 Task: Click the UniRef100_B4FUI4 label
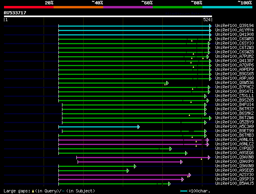[x=234, y=105]
